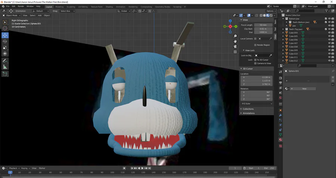336x178 pixels.
Task: Open the viewport Options button
Action: 271,11
